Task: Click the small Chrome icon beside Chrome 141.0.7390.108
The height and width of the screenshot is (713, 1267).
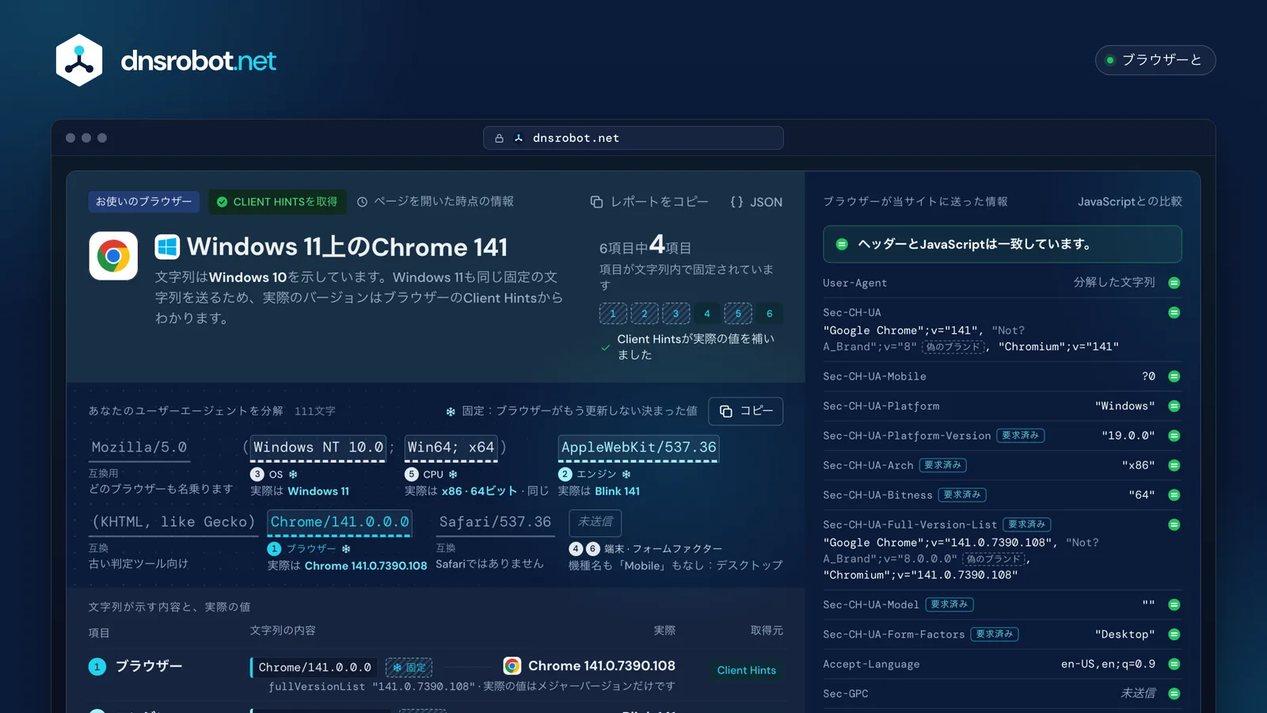Action: click(512, 666)
